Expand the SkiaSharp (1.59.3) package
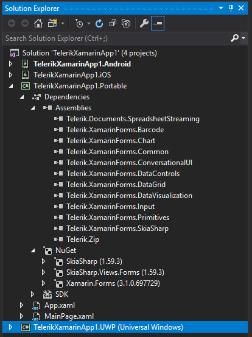Viewport: 252px width, 337px height. pyautogui.click(x=44, y=261)
